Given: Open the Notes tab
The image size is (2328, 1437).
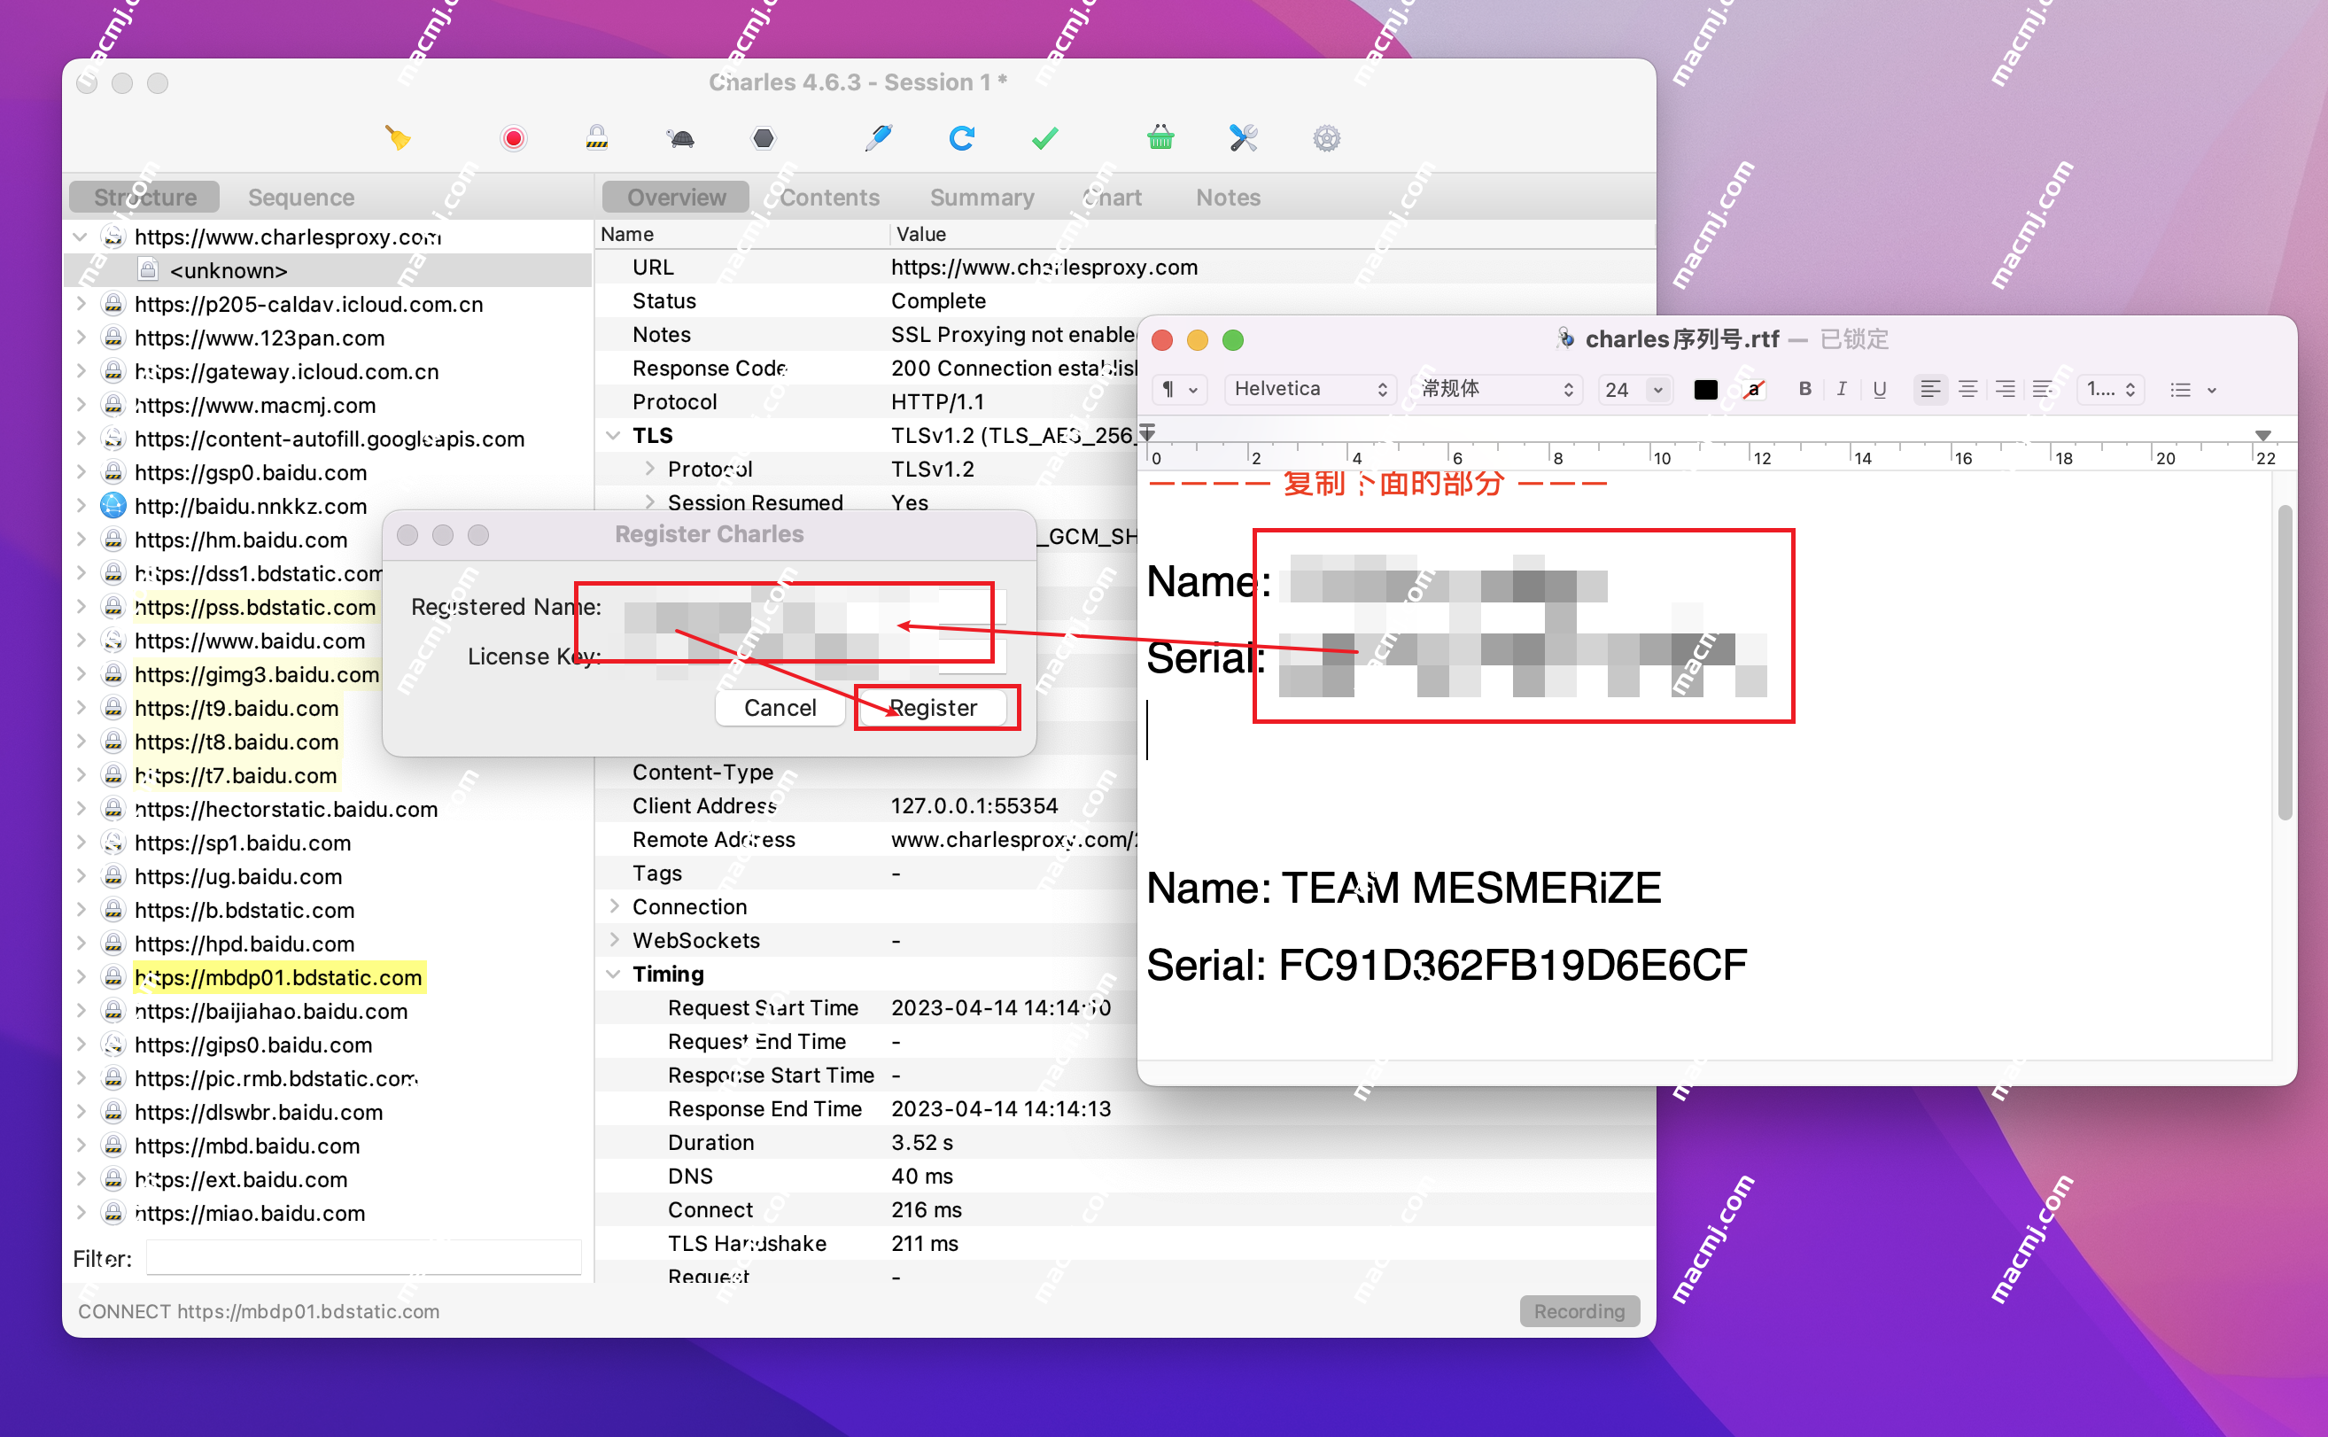Looking at the screenshot, I should pos(1228,197).
